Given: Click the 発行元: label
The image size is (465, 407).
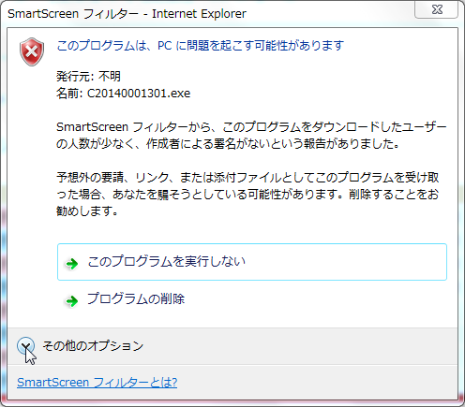Looking at the screenshot, I should pyautogui.click(x=75, y=76).
